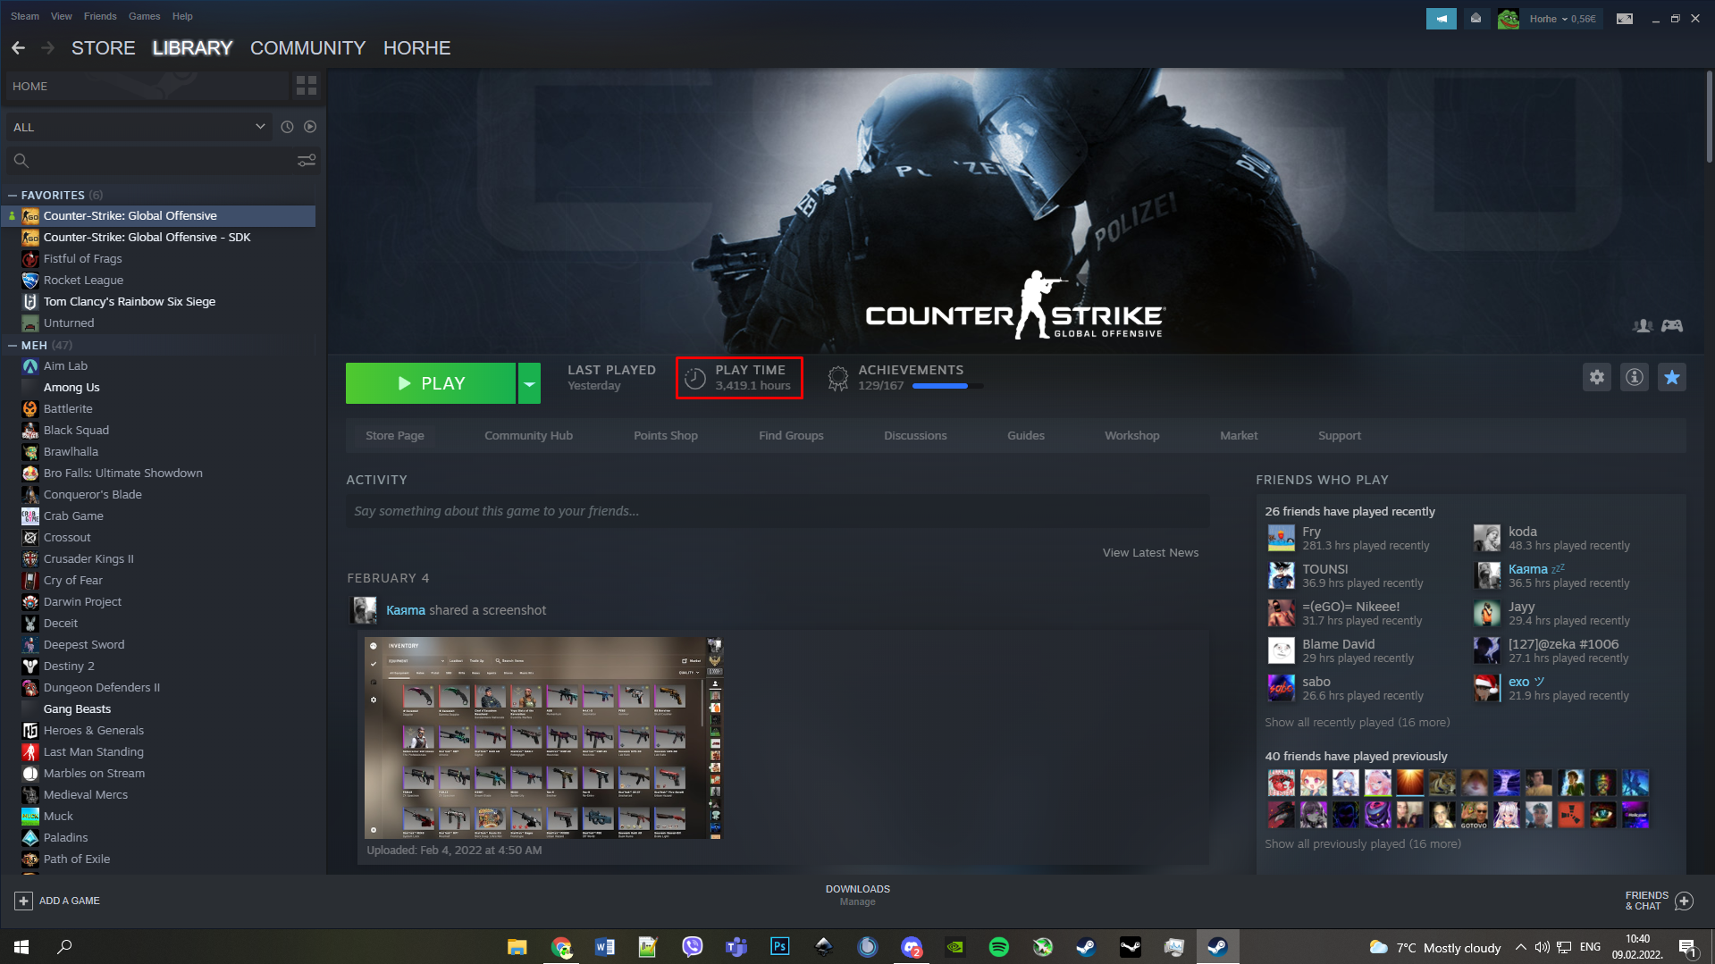Click the Play Time hours stat
1715x964 pixels.
[739, 378]
